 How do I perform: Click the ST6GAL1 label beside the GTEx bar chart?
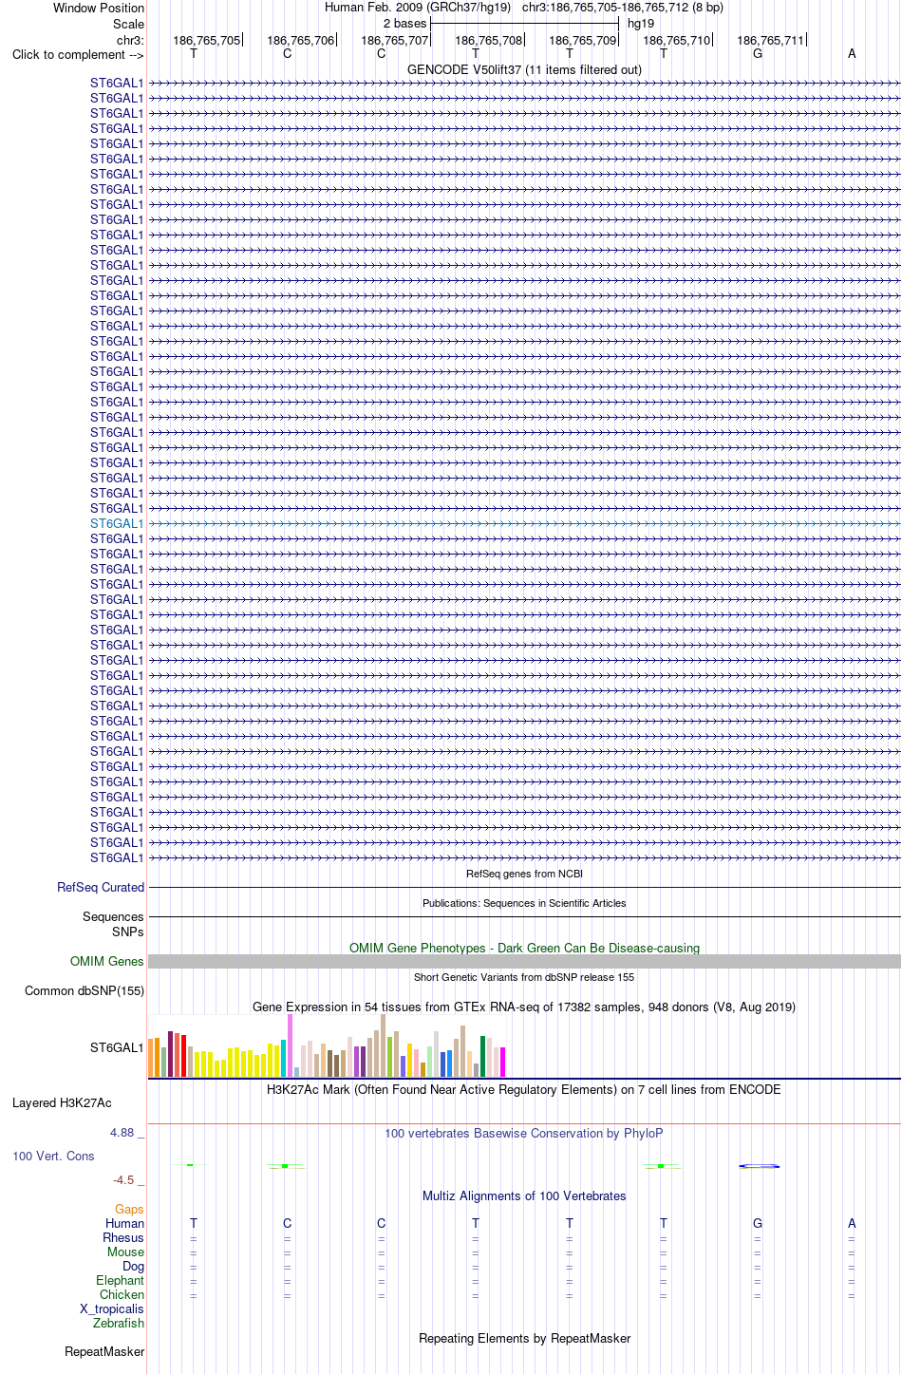pos(117,1048)
